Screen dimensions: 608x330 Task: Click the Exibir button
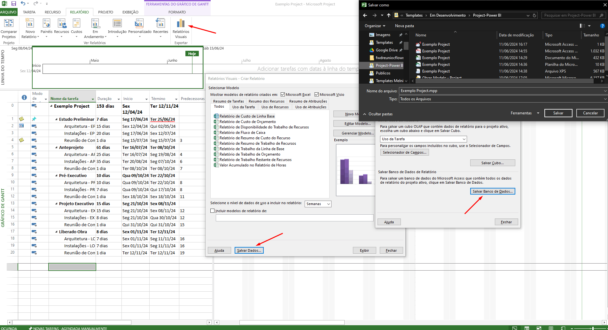tap(364, 250)
